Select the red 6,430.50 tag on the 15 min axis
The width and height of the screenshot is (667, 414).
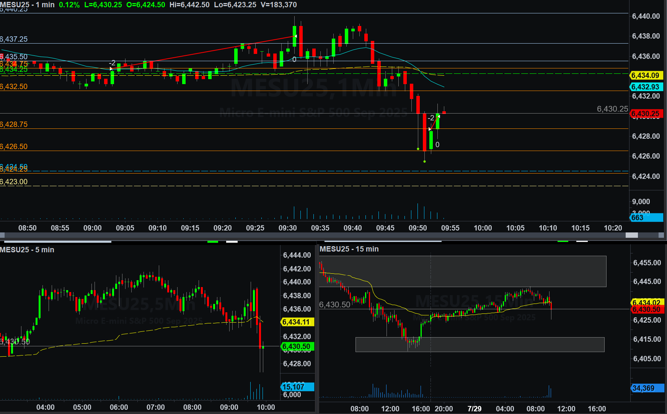click(647, 309)
